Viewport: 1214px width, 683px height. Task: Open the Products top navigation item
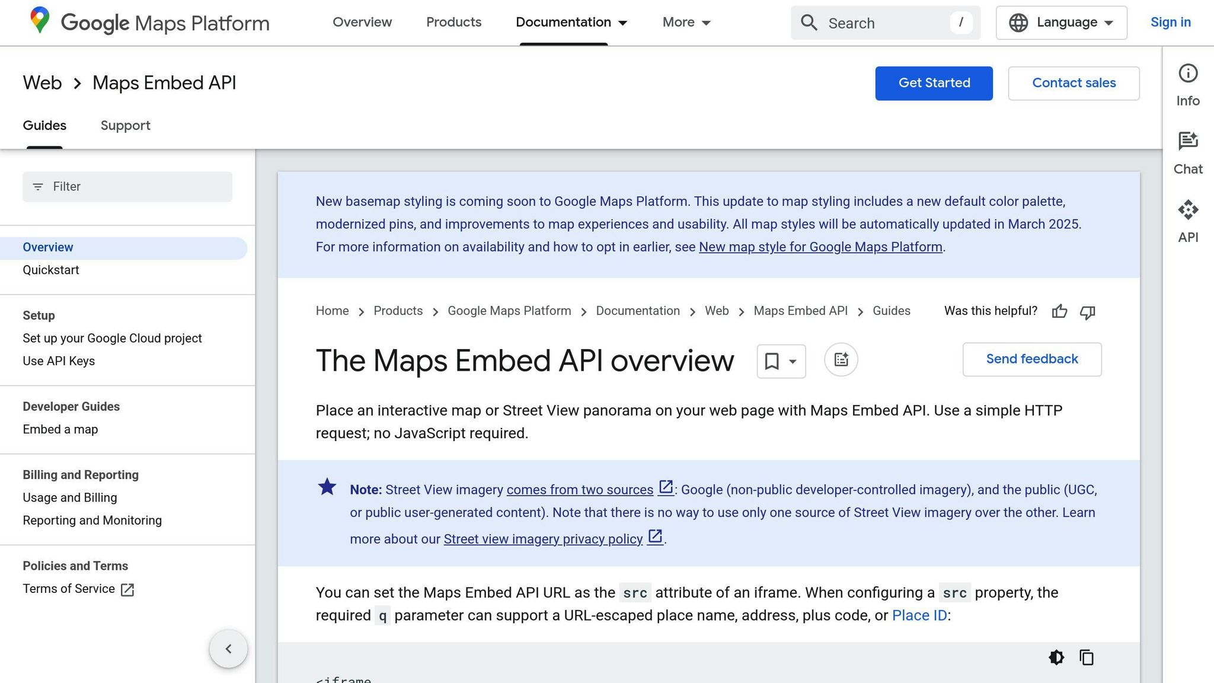454,23
